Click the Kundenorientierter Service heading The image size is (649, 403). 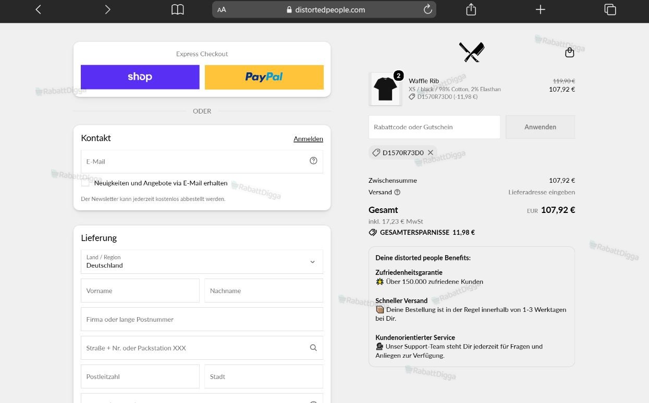pyautogui.click(x=415, y=337)
